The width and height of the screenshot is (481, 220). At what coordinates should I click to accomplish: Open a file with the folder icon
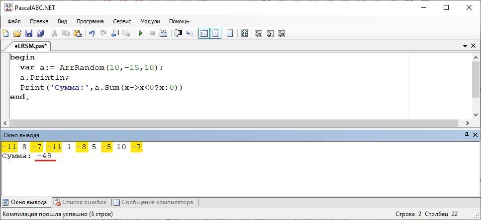[17, 33]
